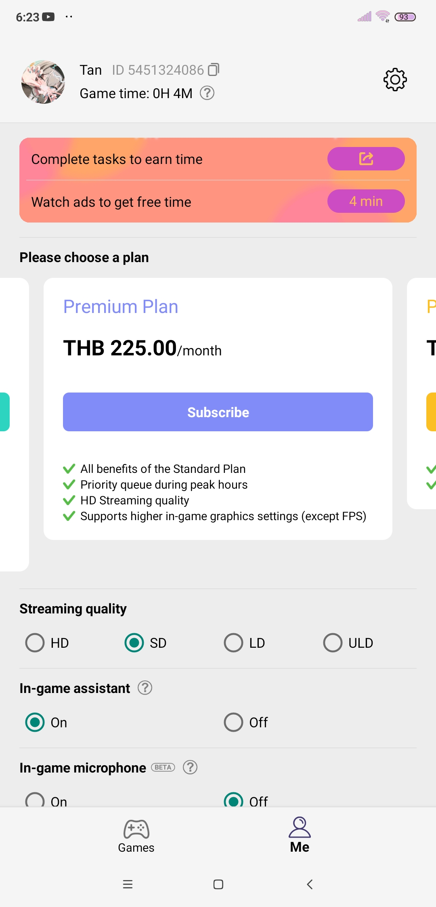Screen dimensions: 436x907
Task: Turn off the In-game assistant
Action: click(245, 722)
